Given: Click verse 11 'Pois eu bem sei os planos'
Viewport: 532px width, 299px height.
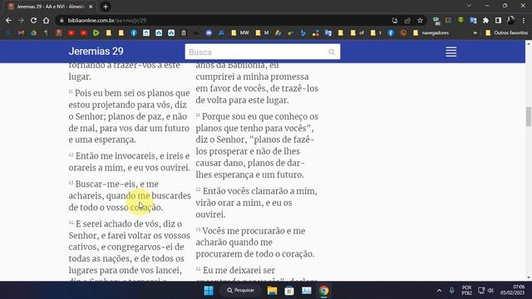Looking at the screenshot, I should [130, 116].
